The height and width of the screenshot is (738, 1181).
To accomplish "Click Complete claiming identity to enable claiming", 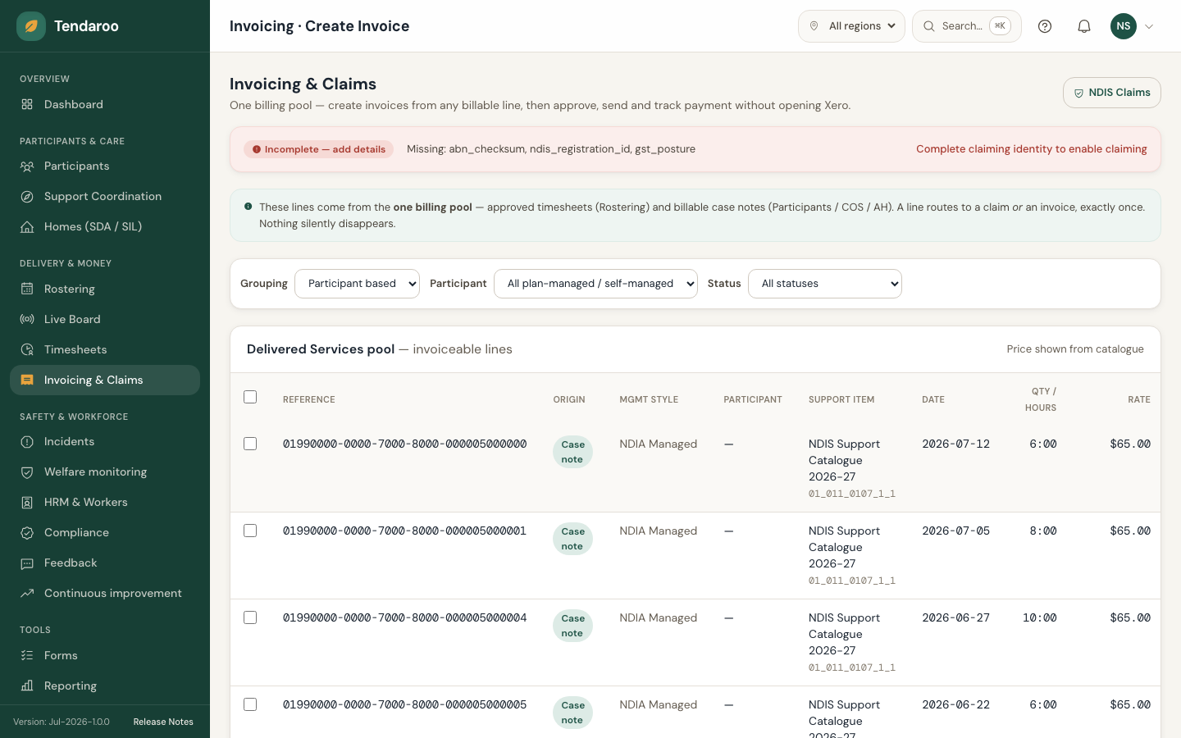I will (1032, 149).
